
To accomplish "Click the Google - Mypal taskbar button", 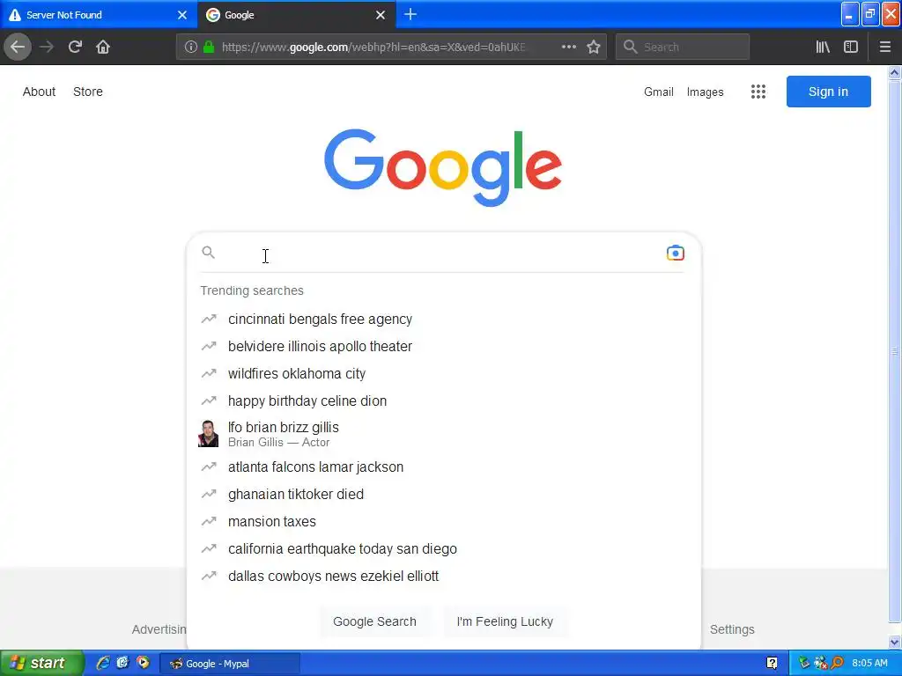I will 229,664.
